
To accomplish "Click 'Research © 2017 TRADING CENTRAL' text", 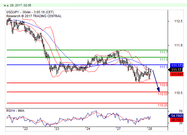I will click(x=34, y=16).
